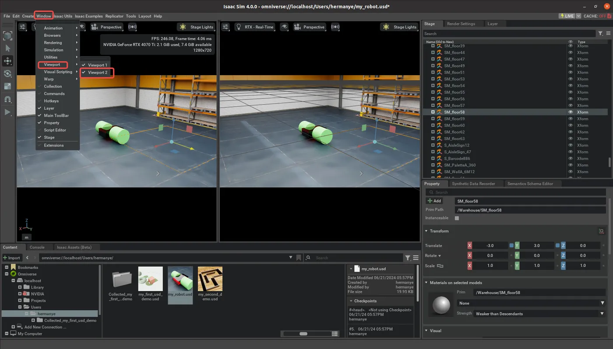The height and width of the screenshot is (349, 613).
Task: Open the Viewport 2 eye display menu
Action: (x=285, y=27)
